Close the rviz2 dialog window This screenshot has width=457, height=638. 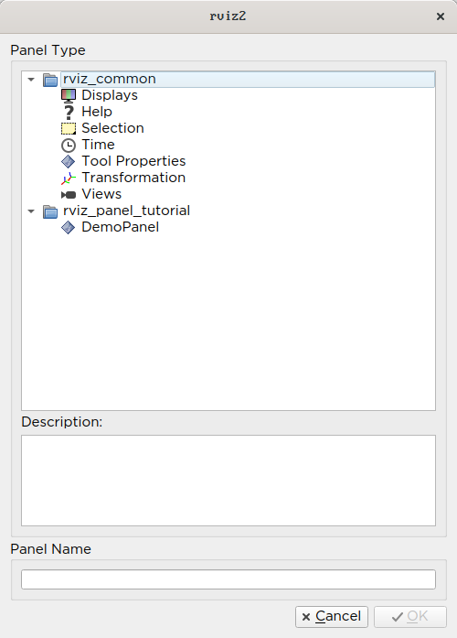coord(441,16)
